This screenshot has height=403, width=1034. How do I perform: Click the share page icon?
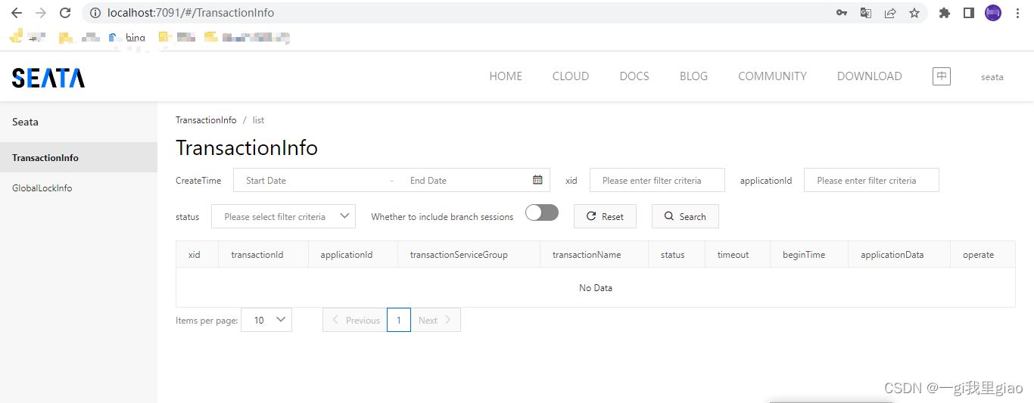pyautogui.click(x=890, y=13)
